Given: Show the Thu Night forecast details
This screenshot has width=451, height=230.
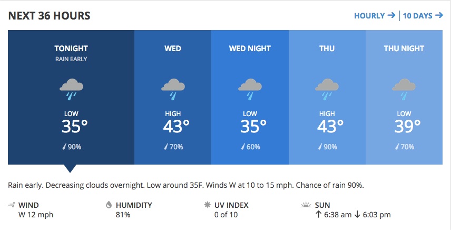Looking at the screenshot, I should click(404, 97).
